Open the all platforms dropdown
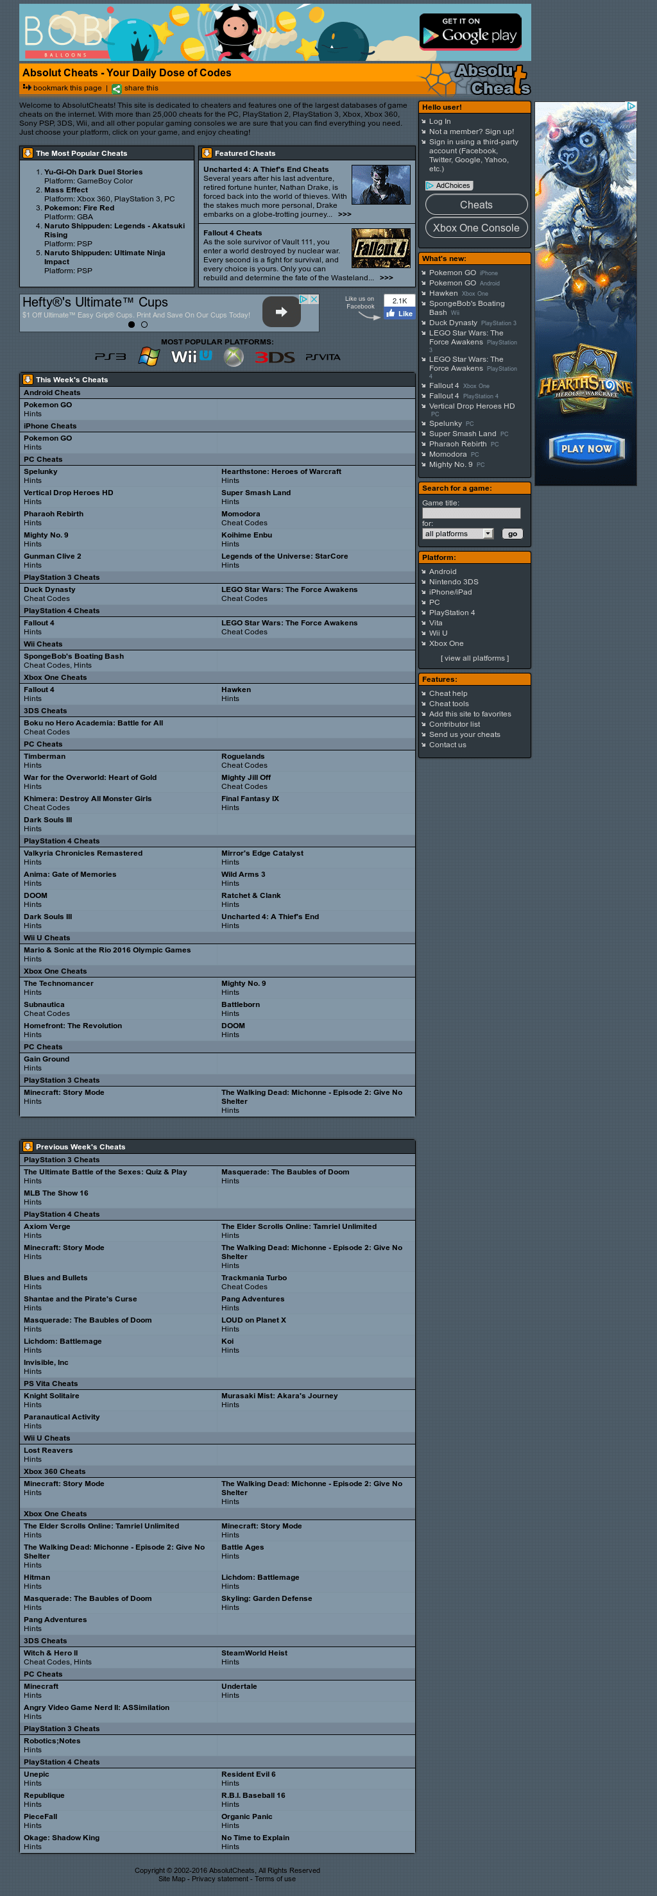This screenshot has height=1896, width=657. pyautogui.click(x=457, y=534)
